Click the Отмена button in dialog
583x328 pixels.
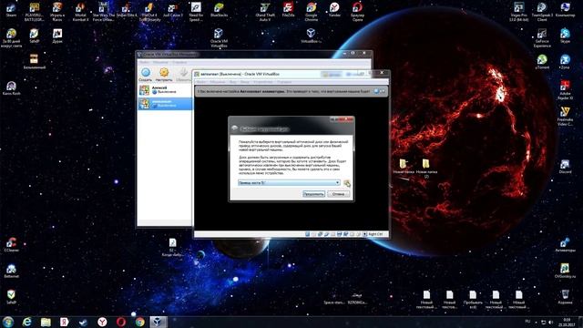(x=338, y=194)
